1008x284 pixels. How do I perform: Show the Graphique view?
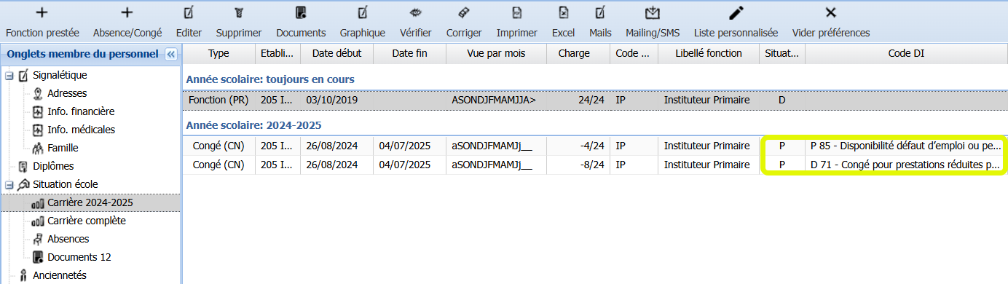point(363,12)
